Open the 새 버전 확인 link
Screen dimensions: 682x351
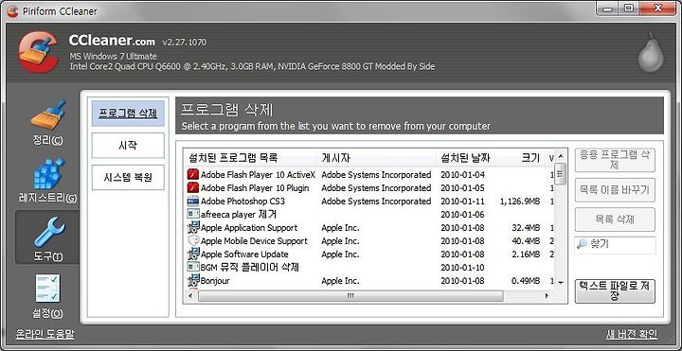(632, 334)
